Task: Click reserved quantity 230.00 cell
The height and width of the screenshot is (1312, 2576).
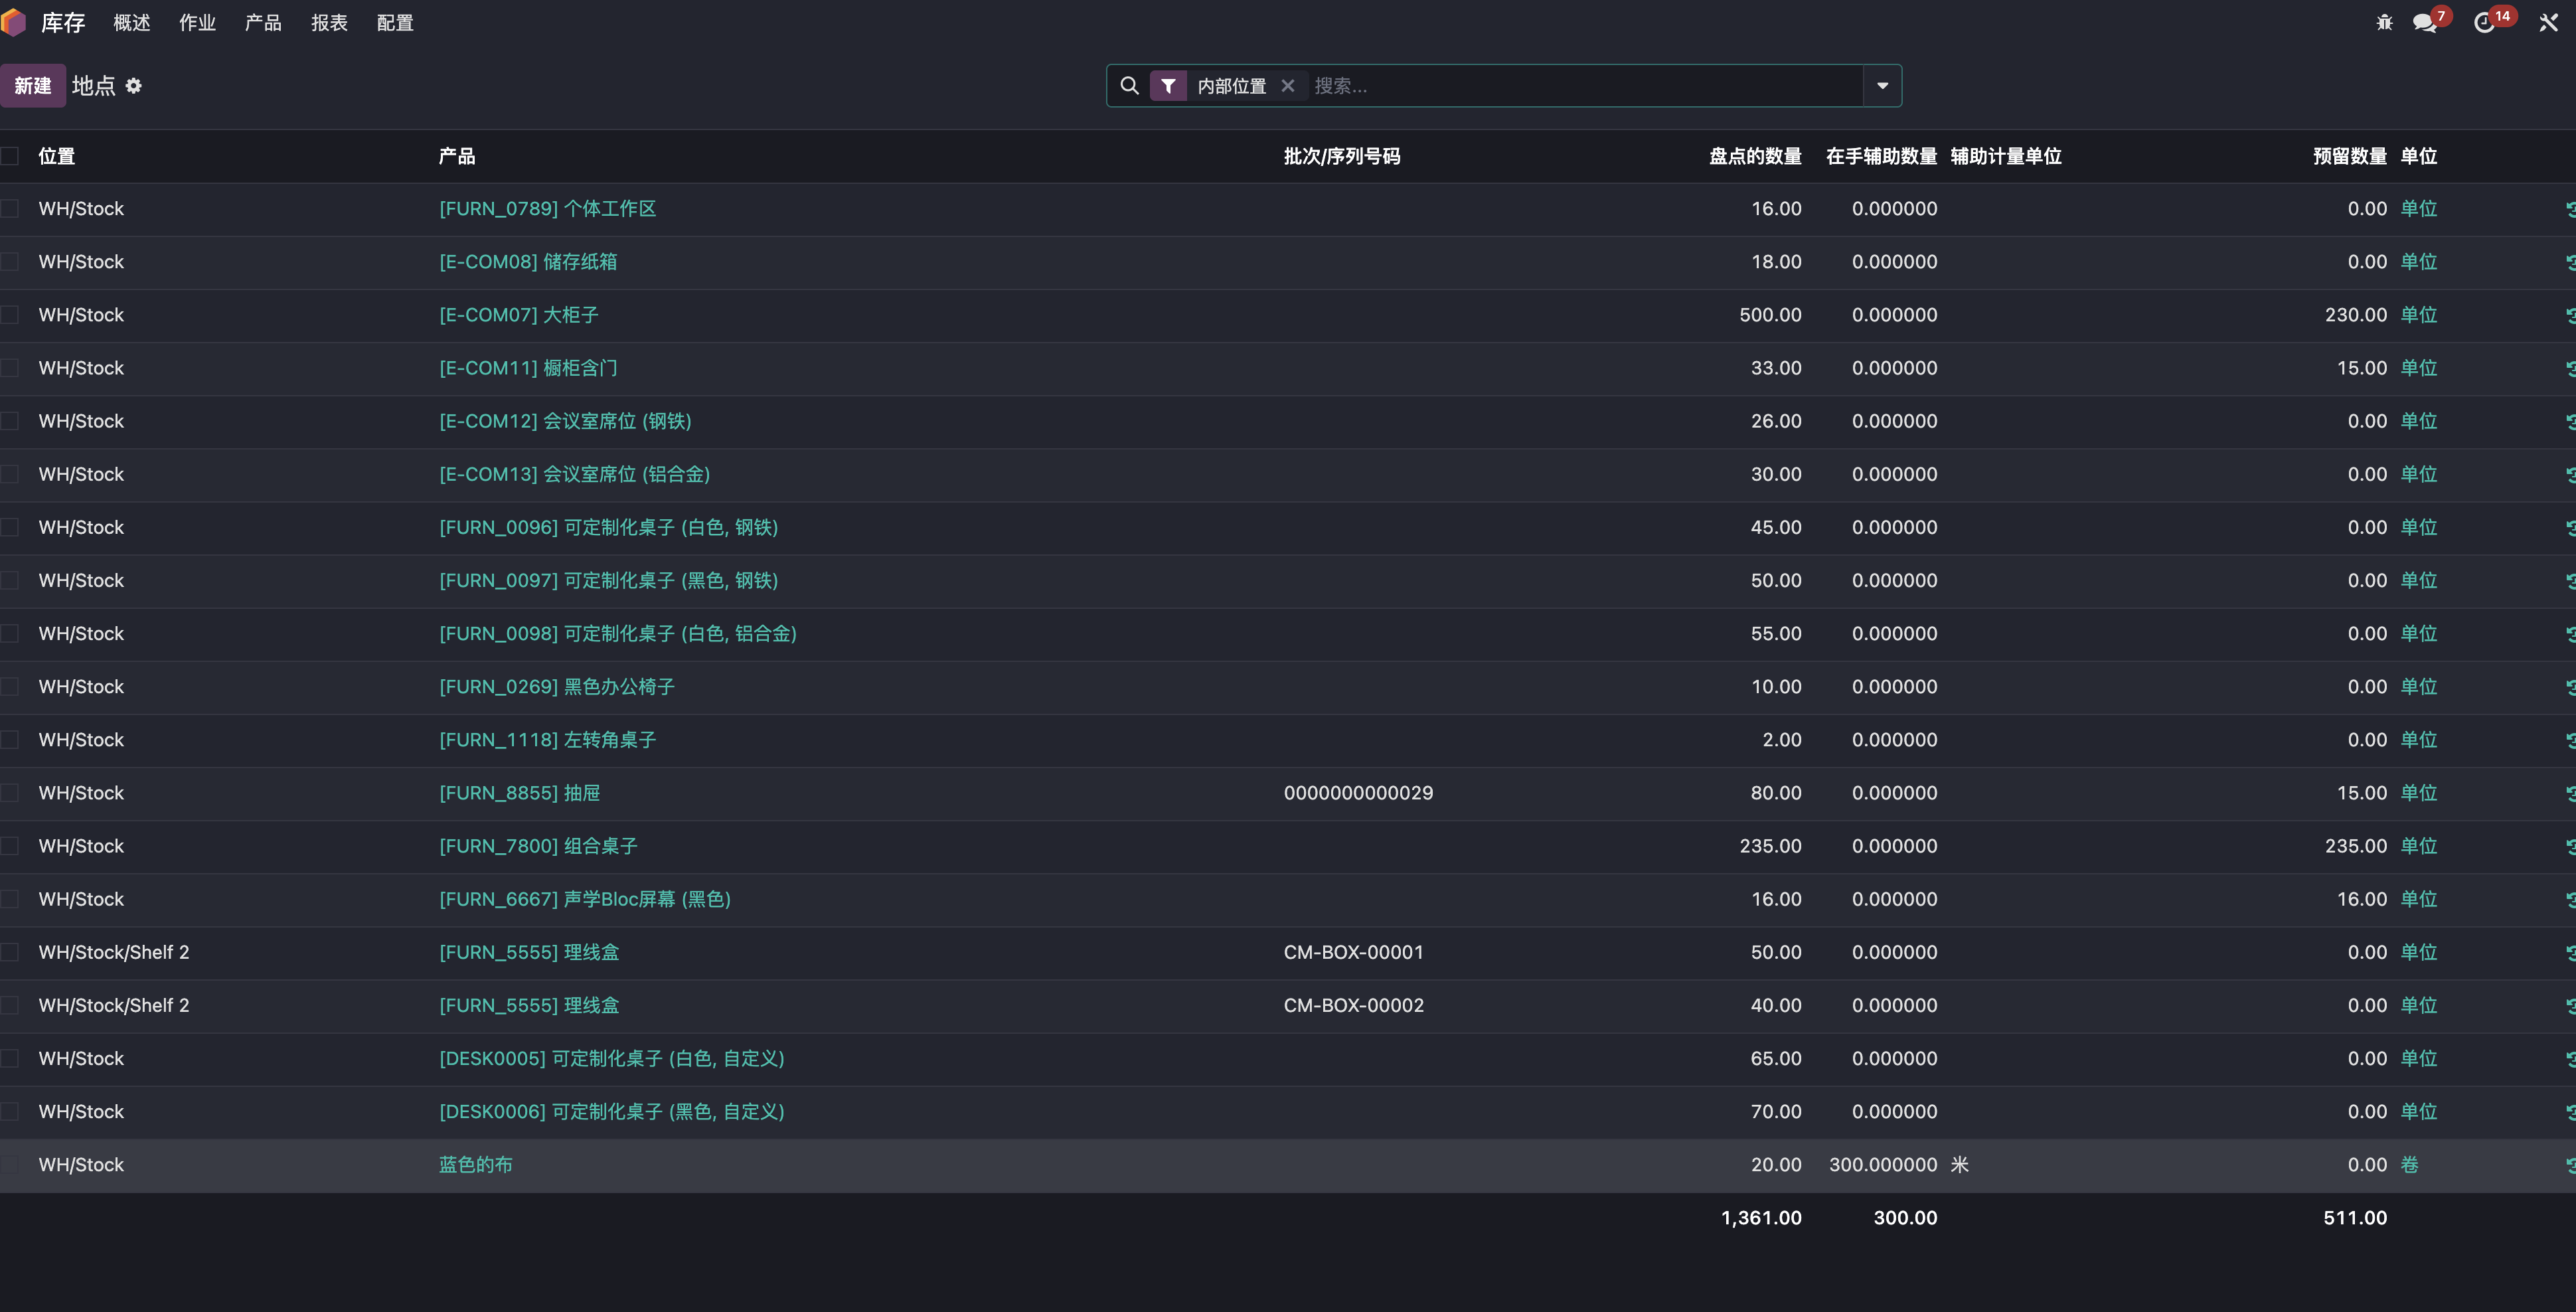Action: click(x=2356, y=315)
